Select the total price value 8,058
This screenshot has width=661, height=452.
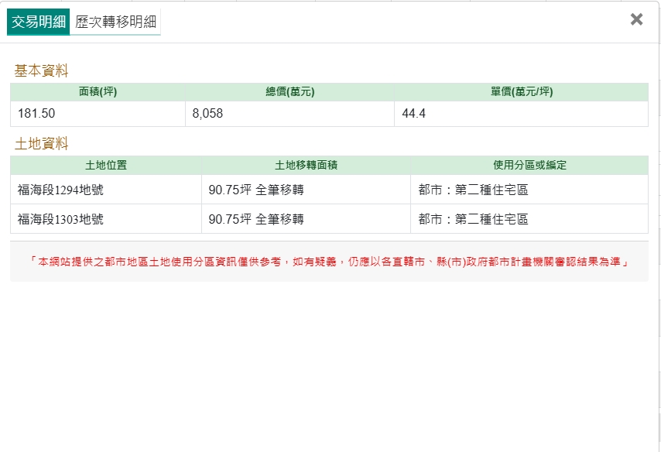pyautogui.click(x=207, y=114)
